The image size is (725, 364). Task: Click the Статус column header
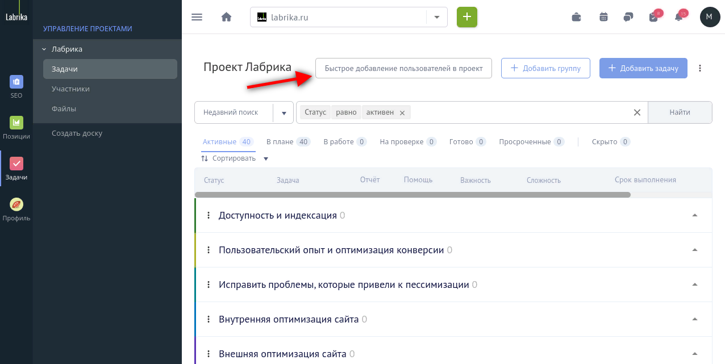(214, 180)
